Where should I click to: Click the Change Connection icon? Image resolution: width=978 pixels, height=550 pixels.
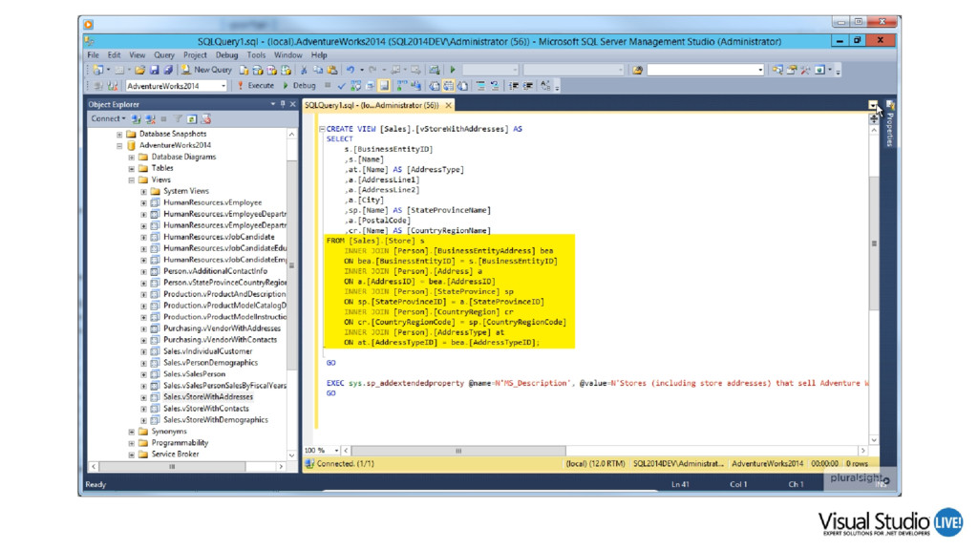click(112, 86)
